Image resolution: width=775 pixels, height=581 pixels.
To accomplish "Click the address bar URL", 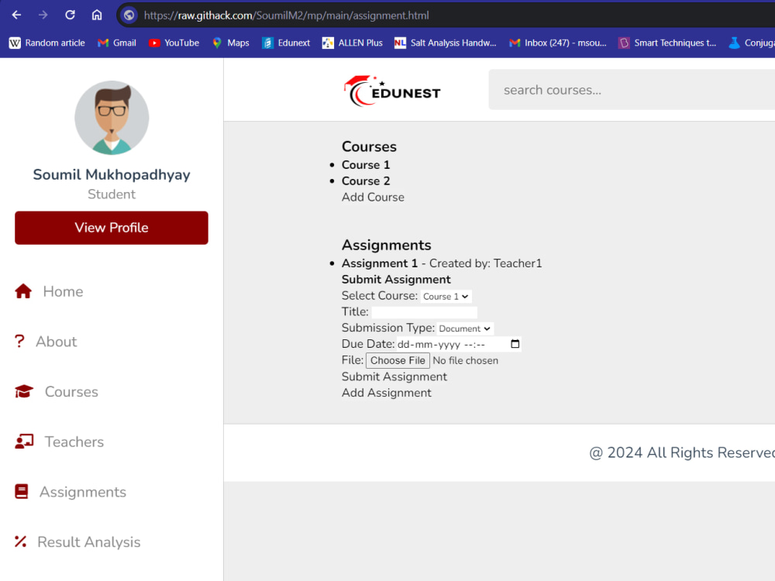I will click(286, 15).
